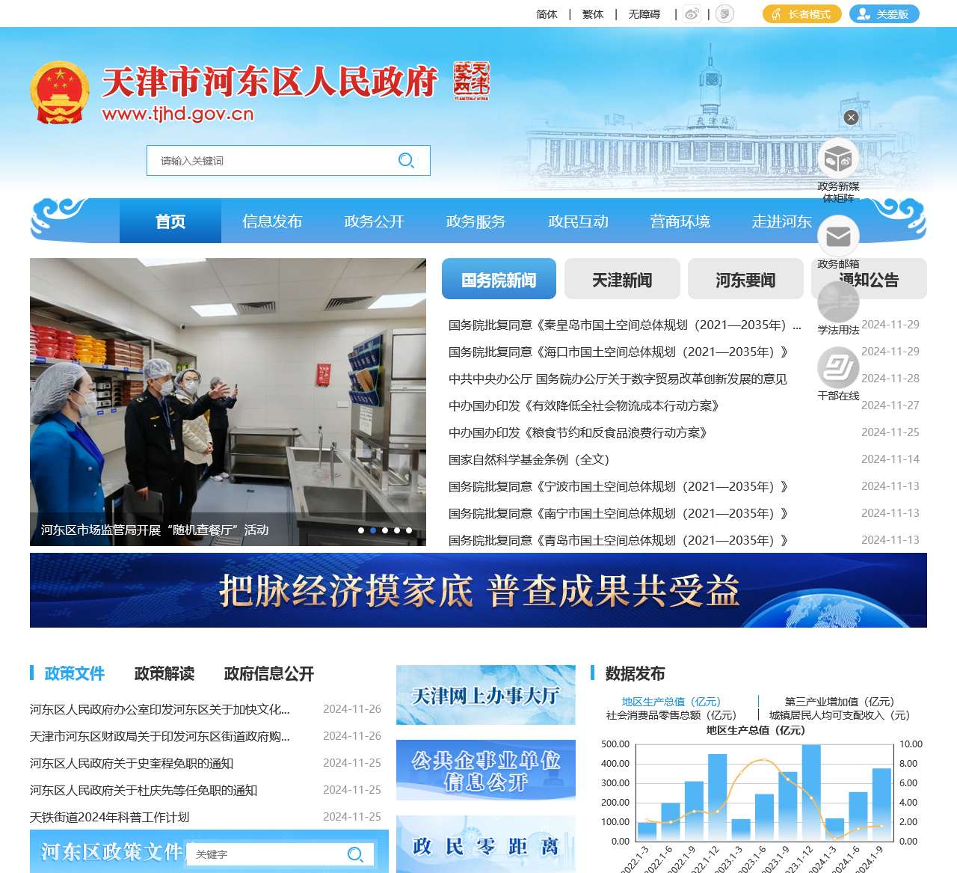
Task: Click the WeChat icon next to Weibo
Action: [723, 13]
